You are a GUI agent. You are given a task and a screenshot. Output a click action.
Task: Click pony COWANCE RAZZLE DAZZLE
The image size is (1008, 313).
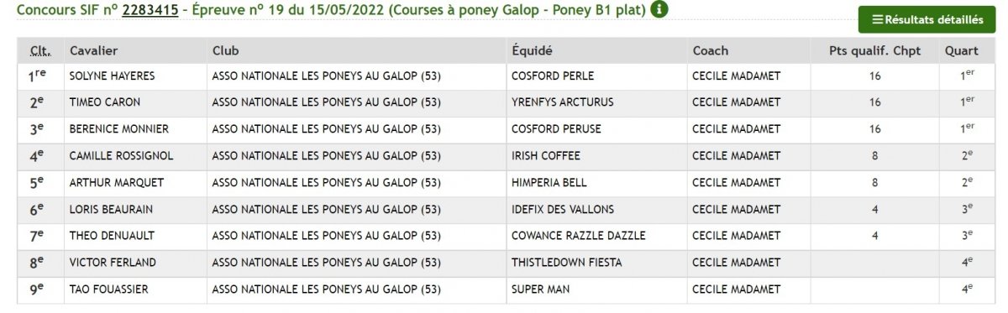[579, 236]
